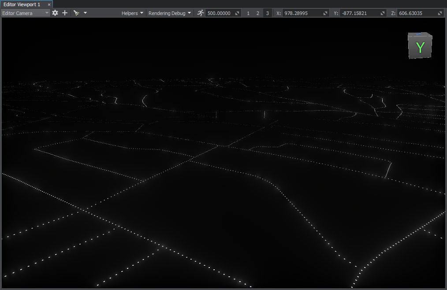Open camera settings gear icon
The width and height of the screenshot is (447, 290).
[x=55, y=13]
